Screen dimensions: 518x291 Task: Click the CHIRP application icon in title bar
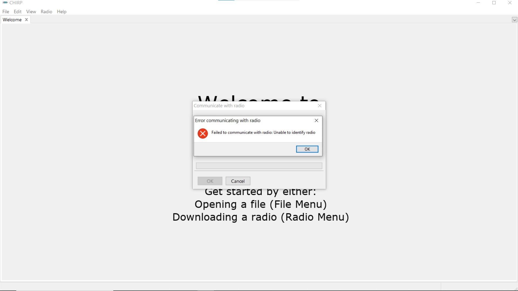5,3
